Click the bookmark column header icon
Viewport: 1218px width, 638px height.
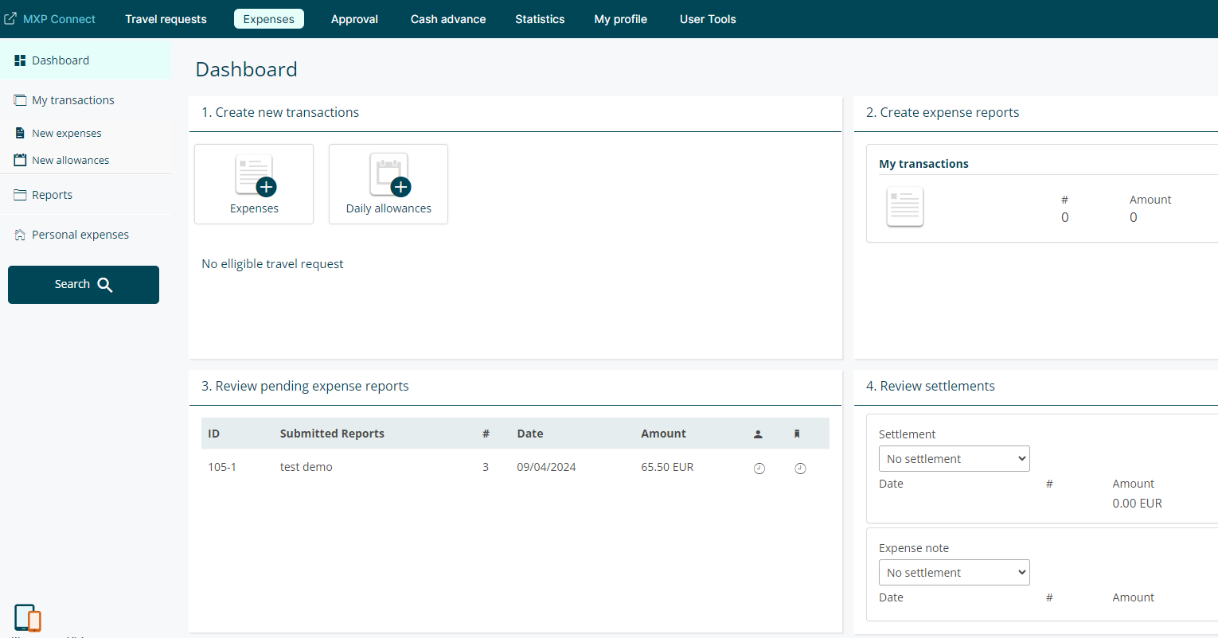pos(797,434)
